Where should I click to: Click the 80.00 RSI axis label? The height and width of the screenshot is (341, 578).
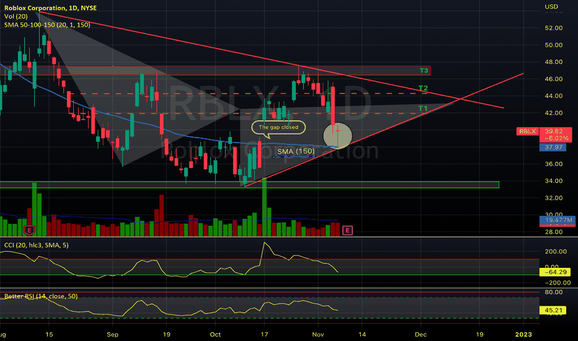554,293
